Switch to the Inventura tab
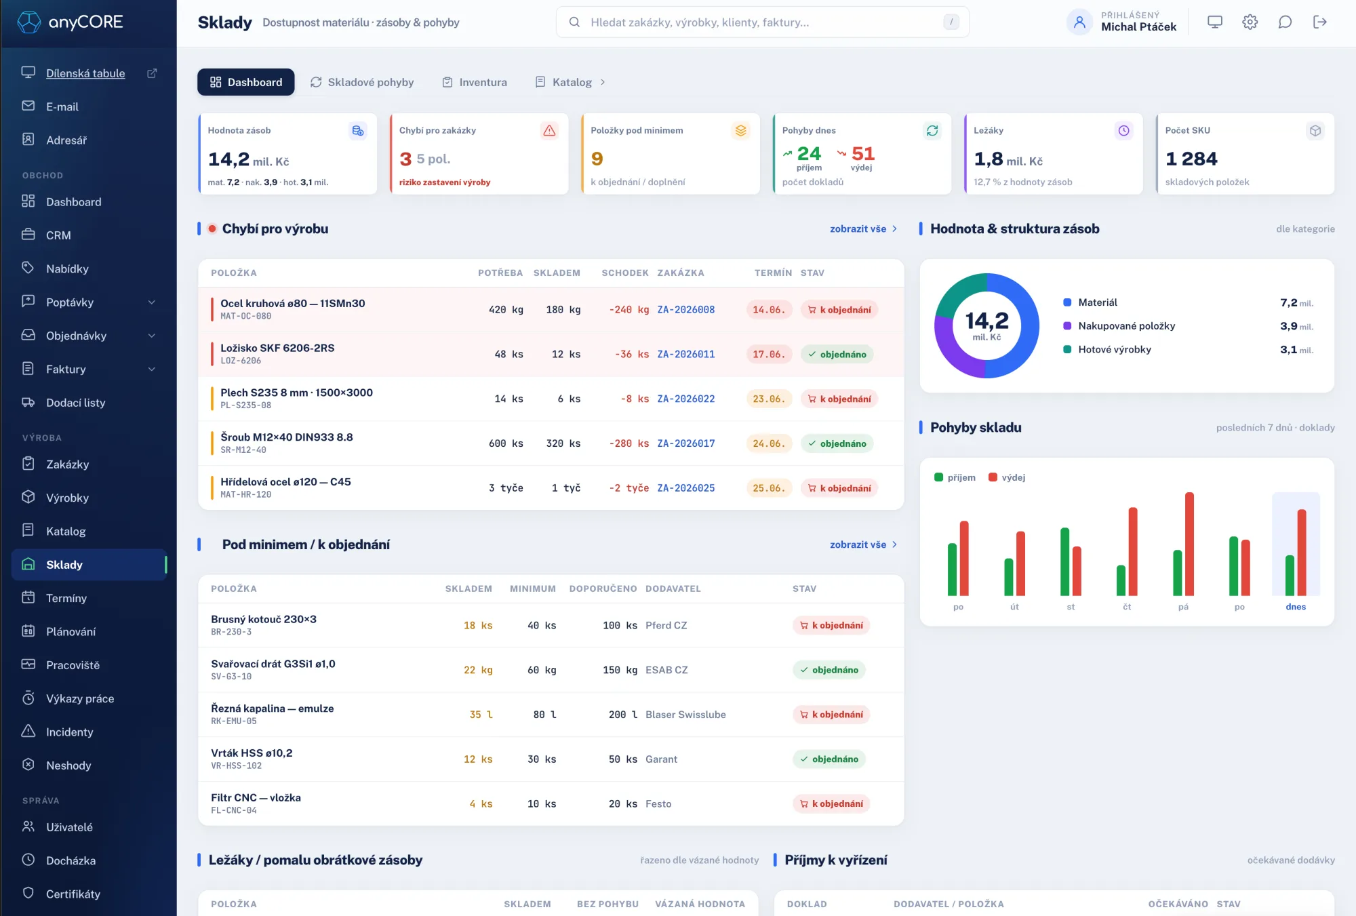This screenshot has height=916, width=1356. click(475, 82)
